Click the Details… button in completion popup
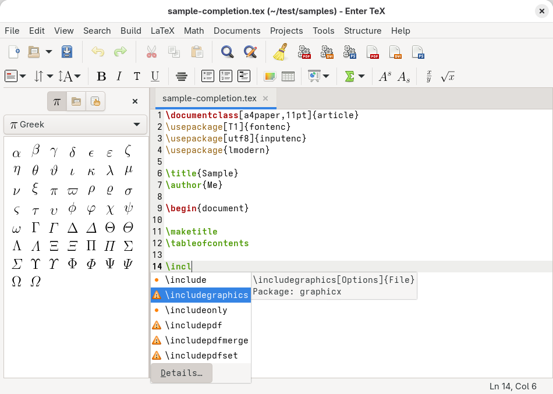 pos(181,373)
